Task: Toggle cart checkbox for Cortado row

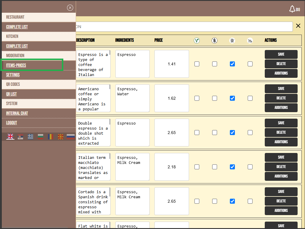Action: (250, 201)
